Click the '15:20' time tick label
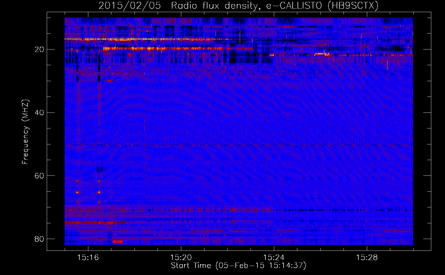This screenshot has height=275, width=445. tap(181, 258)
